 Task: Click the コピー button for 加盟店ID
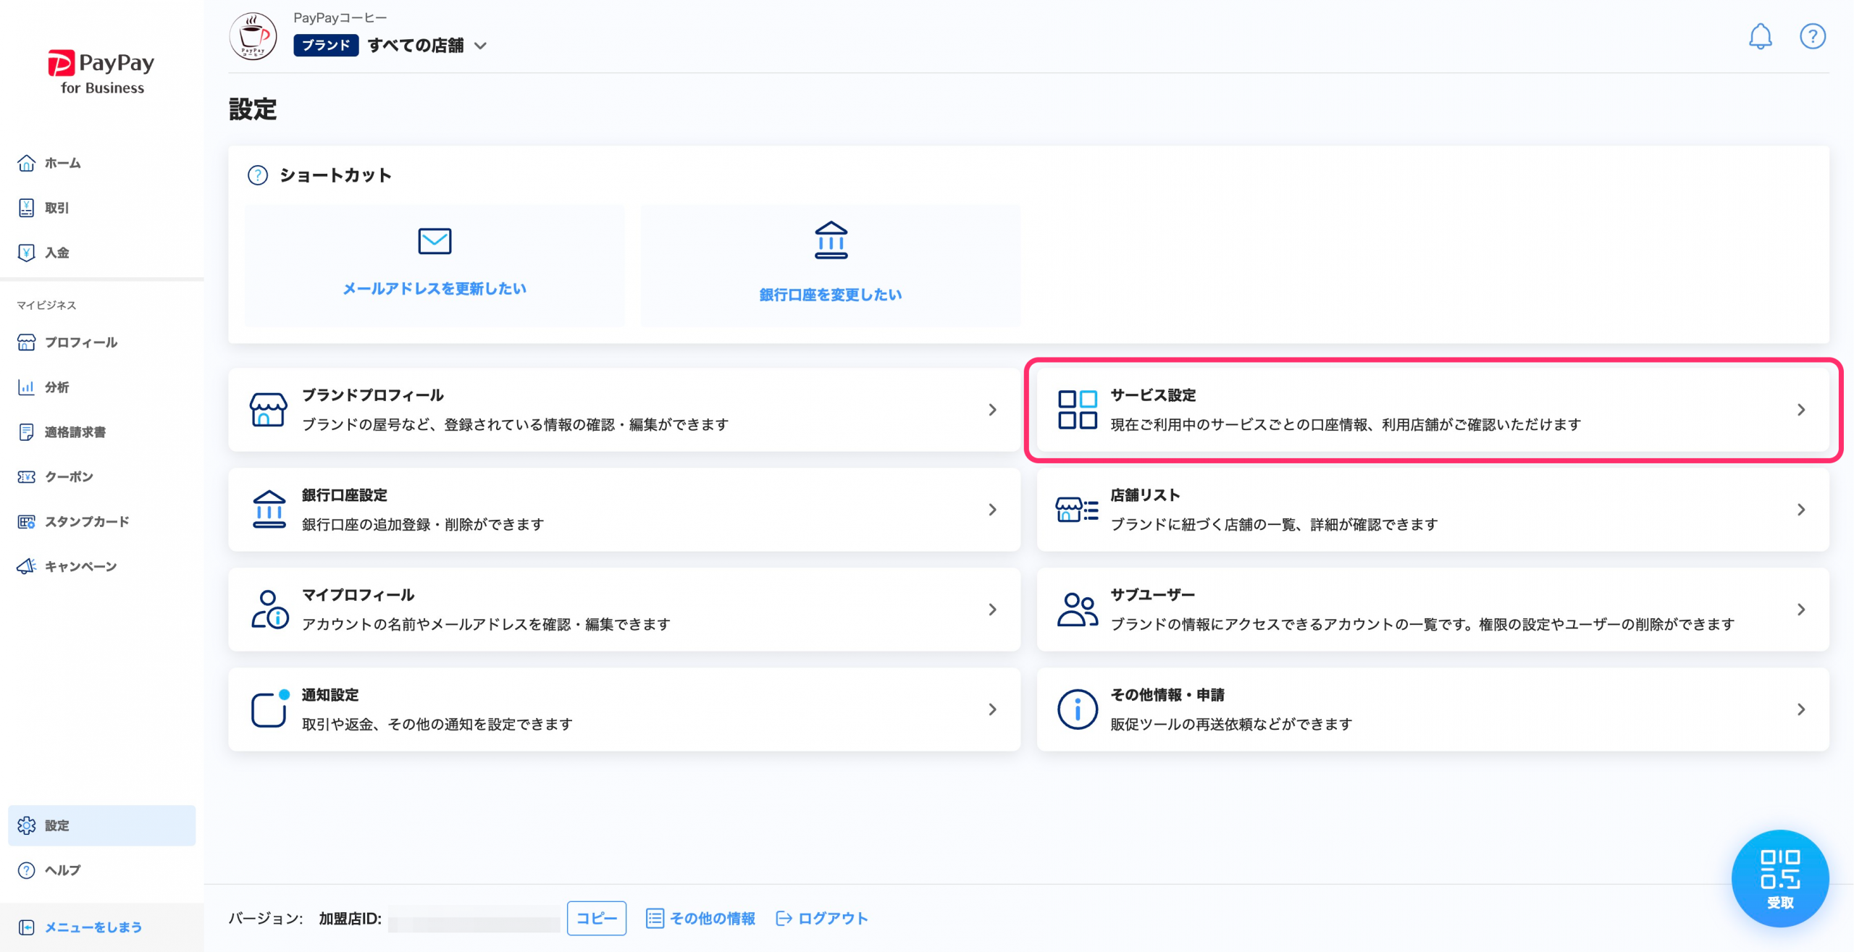coord(596,918)
